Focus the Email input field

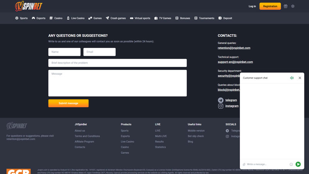click(x=100, y=52)
